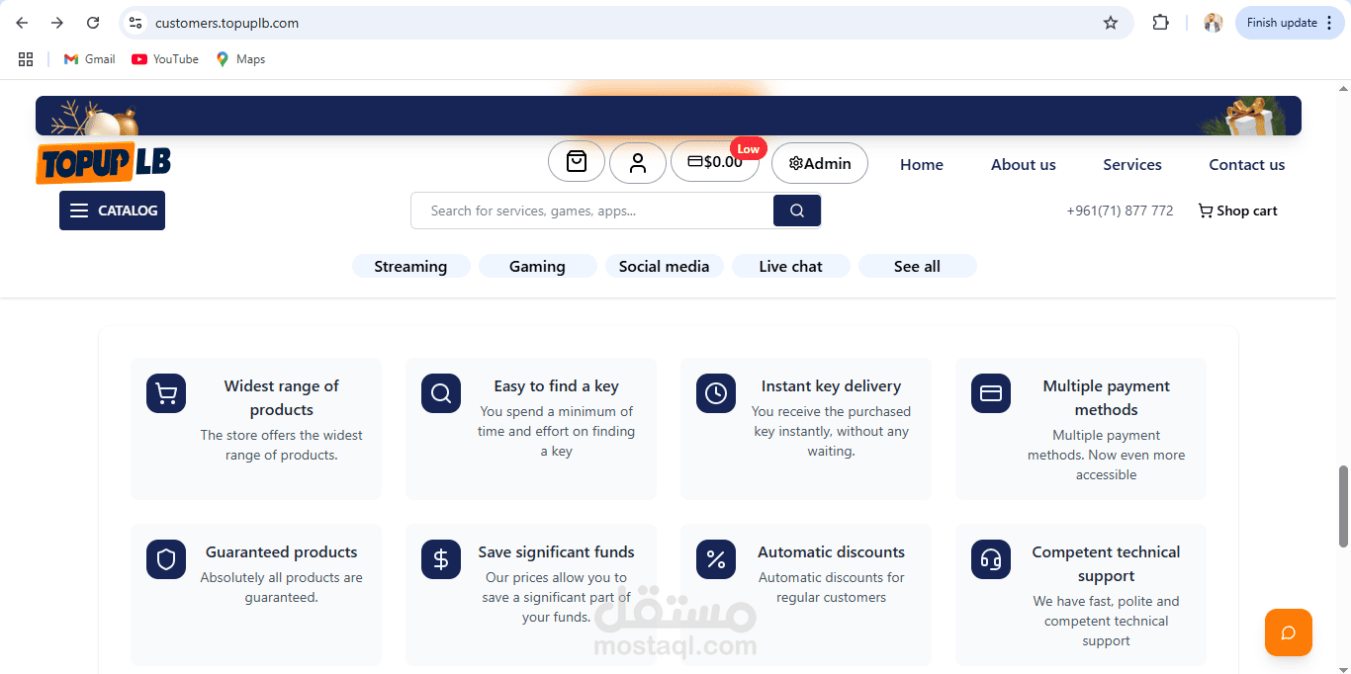The width and height of the screenshot is (1351, 674).
Task: Go to the Home menu item
Action: (922, 165)
